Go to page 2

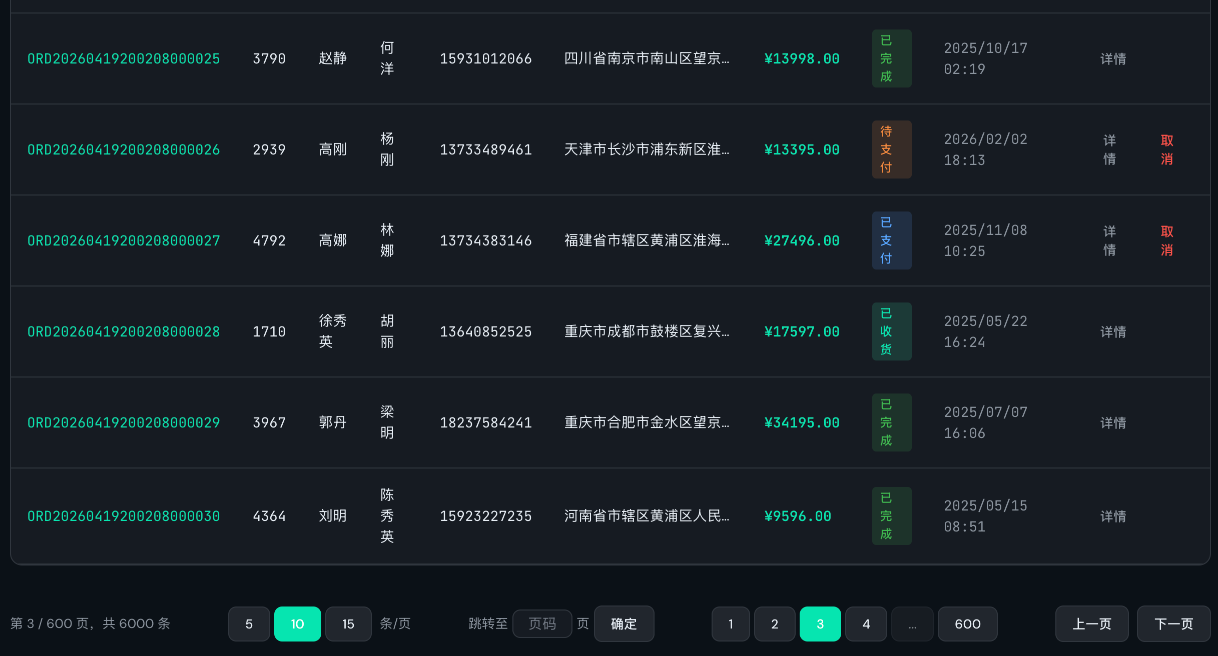[774, 623]
